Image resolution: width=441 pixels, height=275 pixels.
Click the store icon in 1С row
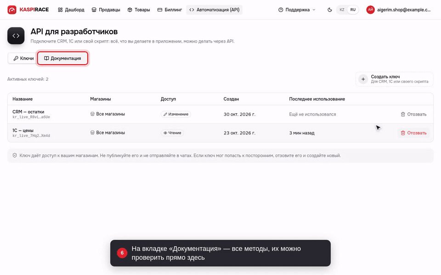tap(92, 133)
